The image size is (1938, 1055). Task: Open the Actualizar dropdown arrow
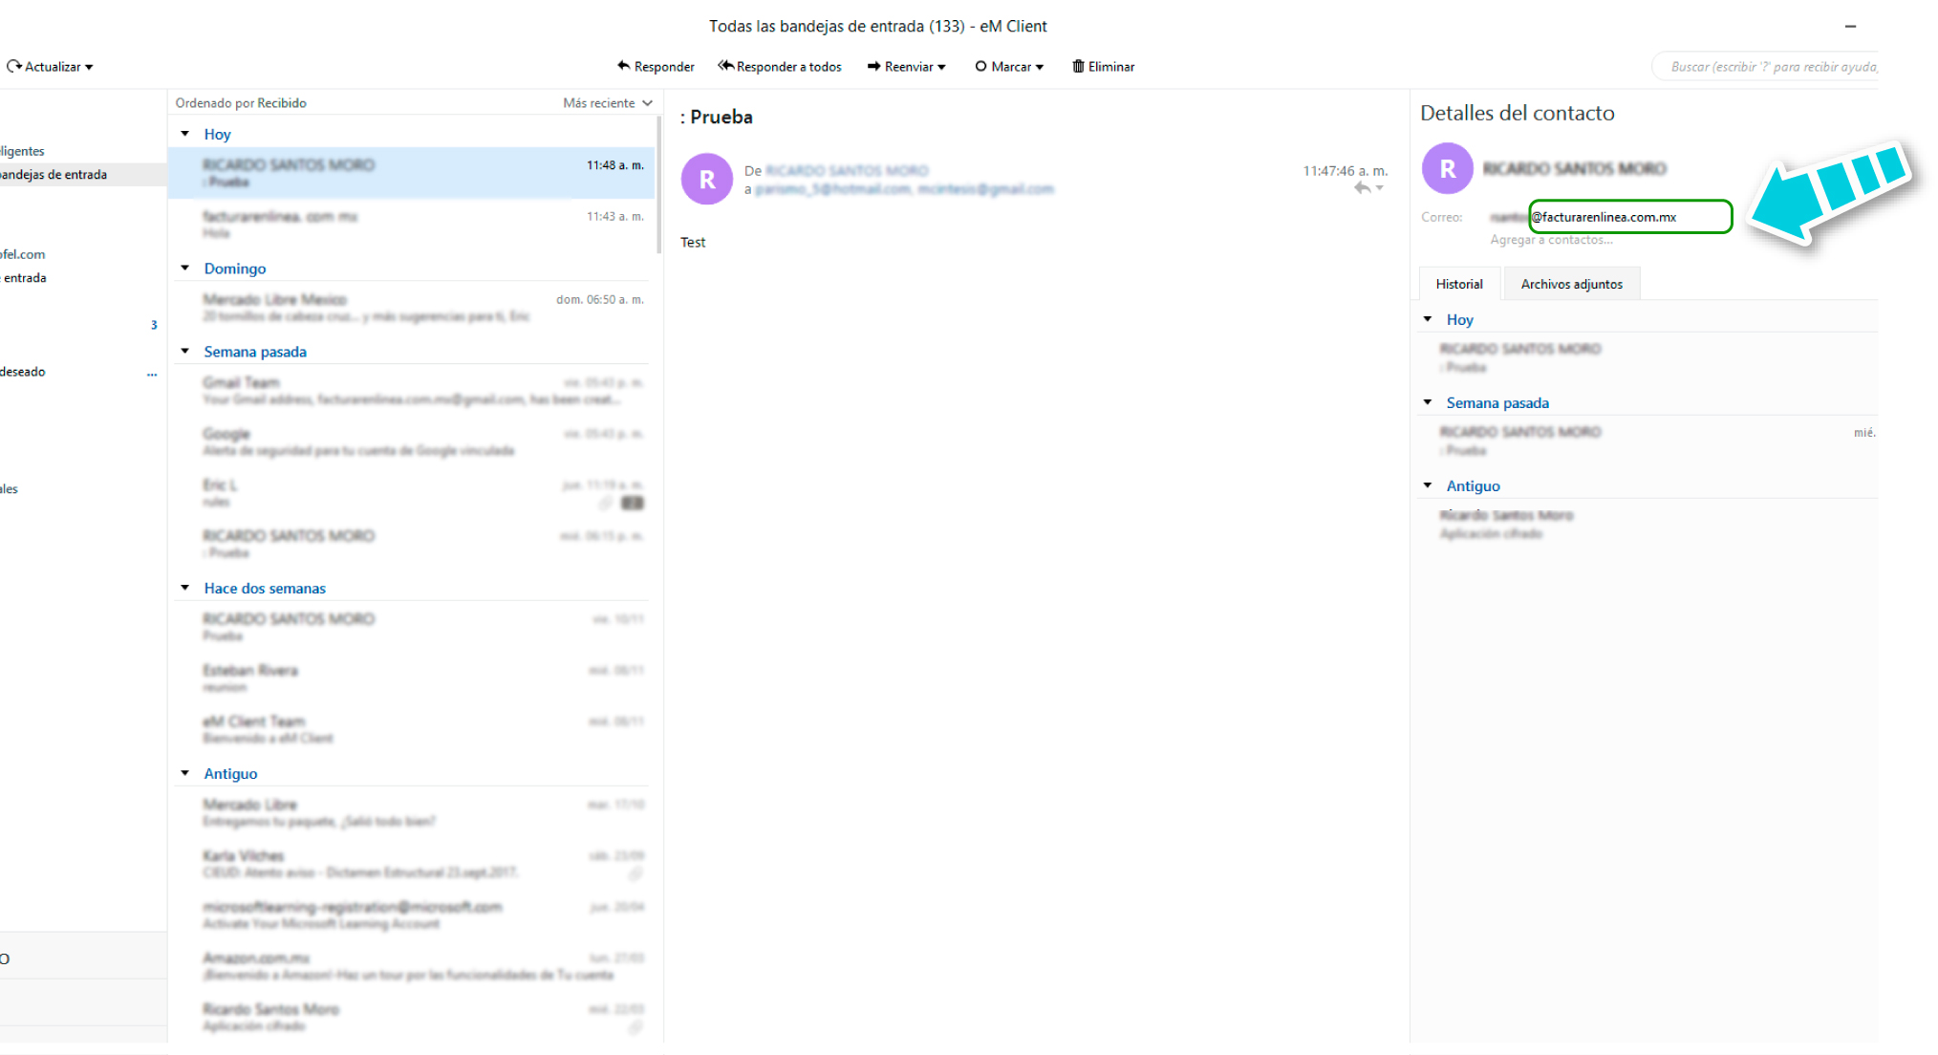tap(89, 67)
